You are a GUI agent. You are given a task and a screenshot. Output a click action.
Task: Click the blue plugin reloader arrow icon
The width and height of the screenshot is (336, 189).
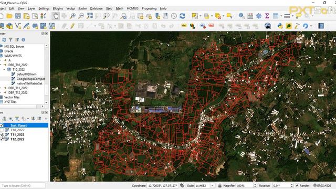(306, 26)
